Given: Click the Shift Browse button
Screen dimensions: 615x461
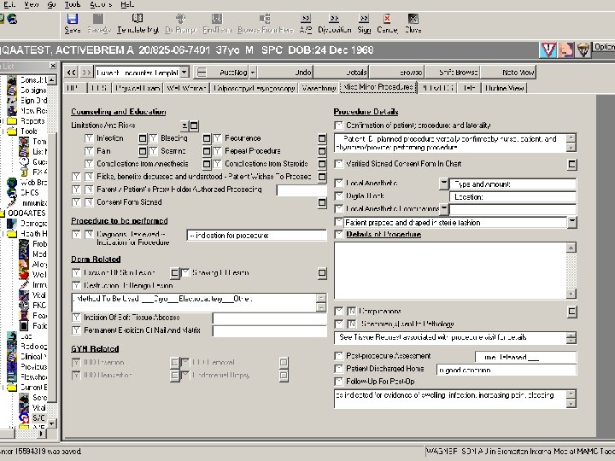Looking at the screenshot, I should (x=452, y=73).
